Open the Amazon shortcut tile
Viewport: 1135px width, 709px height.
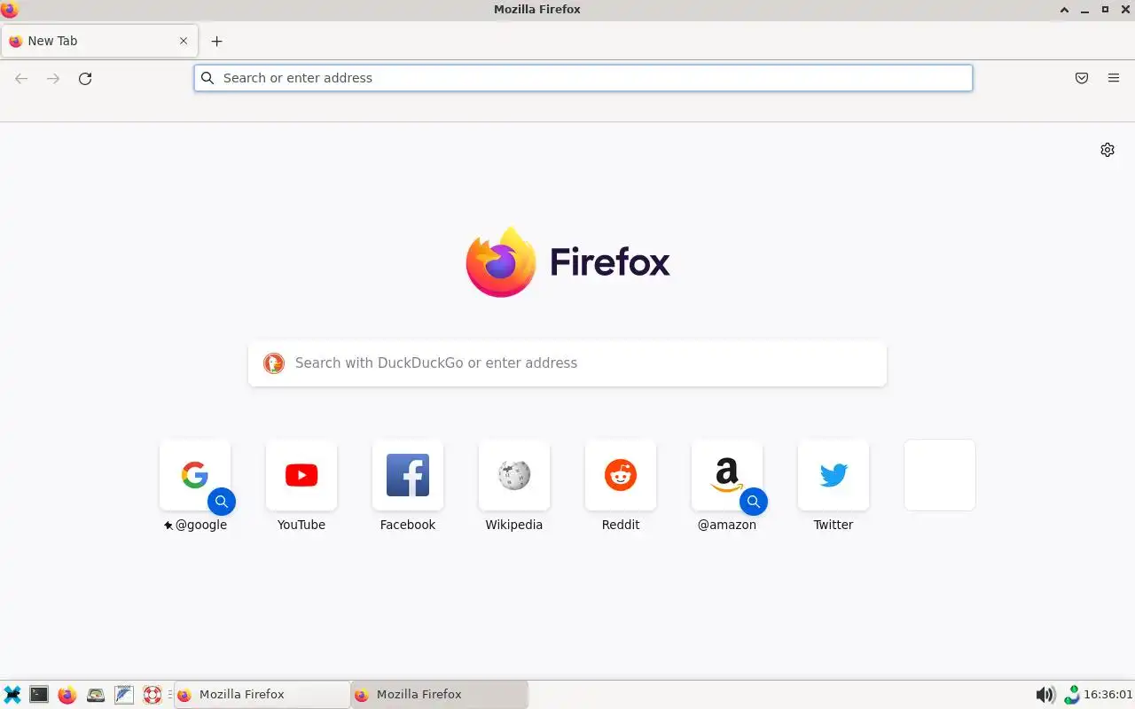click(727, 475)
